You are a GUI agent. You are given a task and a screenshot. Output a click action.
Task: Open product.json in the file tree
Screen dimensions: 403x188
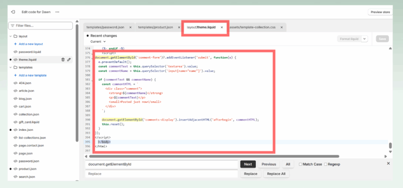coord(28,169)
